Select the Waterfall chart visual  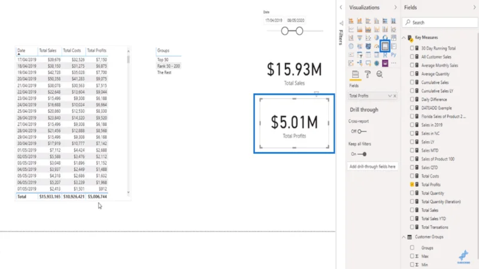[351, 38]
